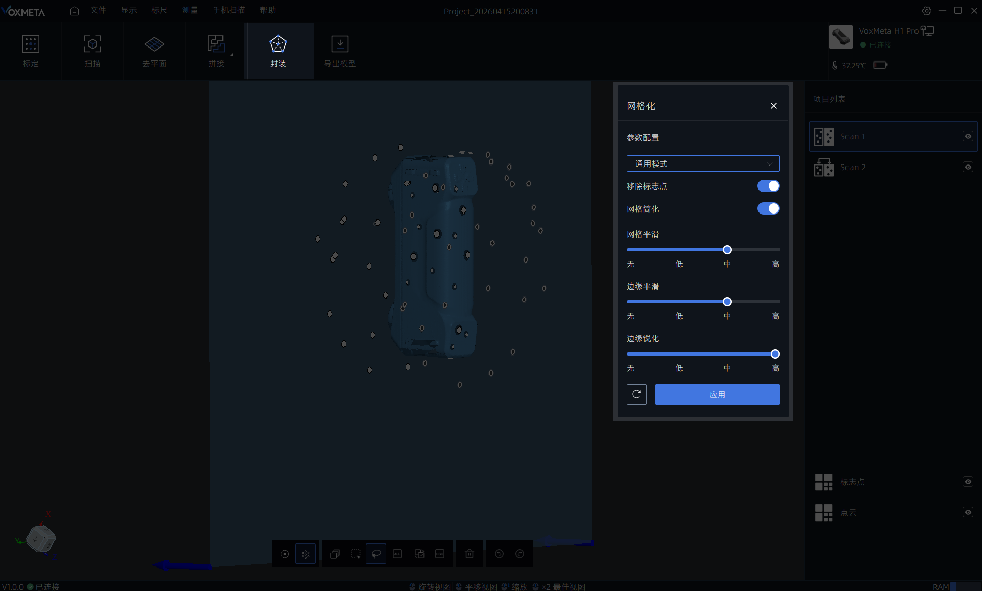
Task: Toggle the 移除标志点 switch
Action: pyautogui.click(x=769, y=186)
